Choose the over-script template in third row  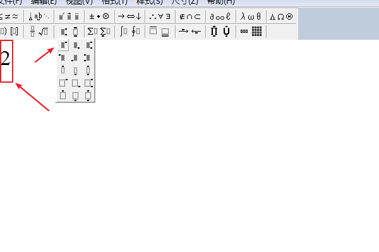click(x=63, y=70)
